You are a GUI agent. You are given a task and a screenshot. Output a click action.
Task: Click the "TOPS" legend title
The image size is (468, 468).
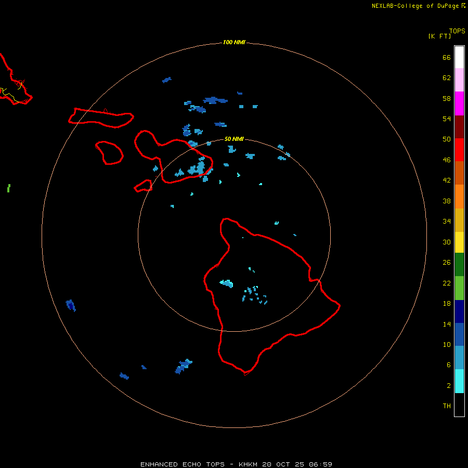457,31
